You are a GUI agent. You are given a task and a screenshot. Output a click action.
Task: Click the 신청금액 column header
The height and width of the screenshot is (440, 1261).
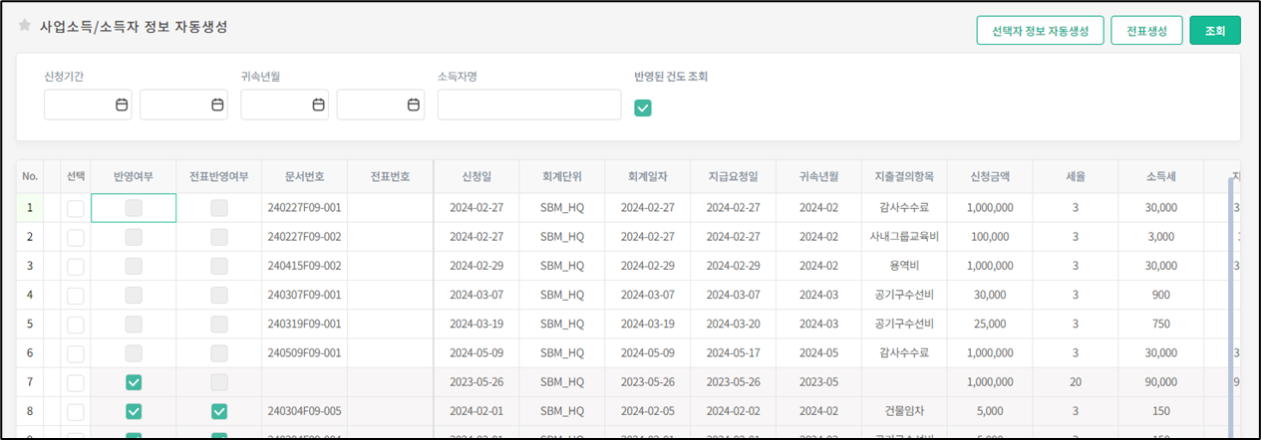point(990,176)
